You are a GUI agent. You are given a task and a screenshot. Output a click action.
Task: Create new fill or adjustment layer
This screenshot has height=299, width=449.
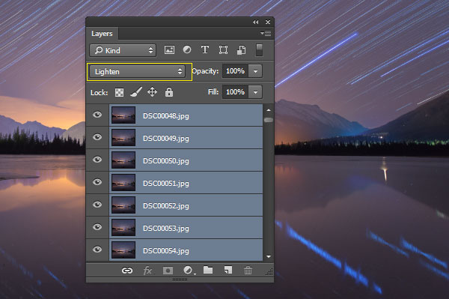coord(189,271)
